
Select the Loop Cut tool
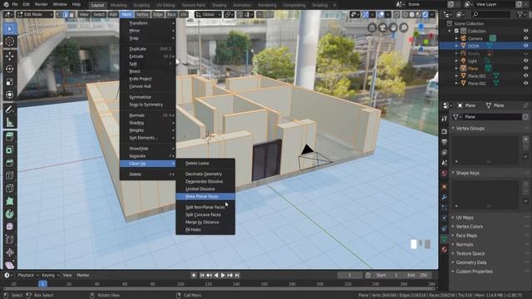9,175
